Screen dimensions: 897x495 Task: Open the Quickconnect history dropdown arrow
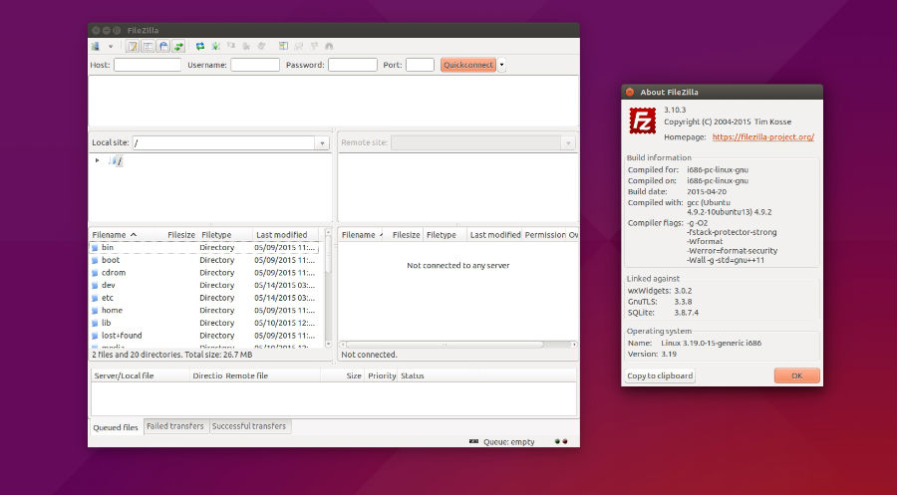coord(501,65)
